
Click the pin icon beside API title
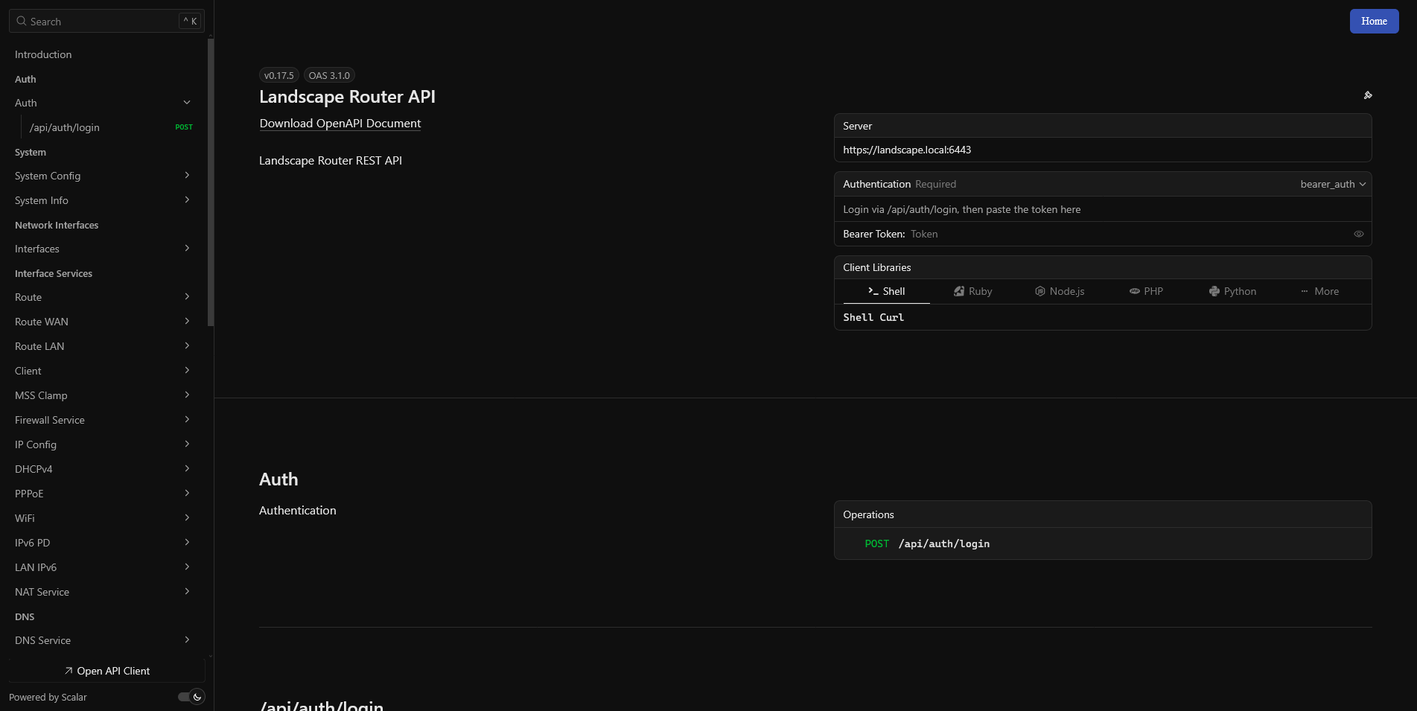click(1367, 95)
